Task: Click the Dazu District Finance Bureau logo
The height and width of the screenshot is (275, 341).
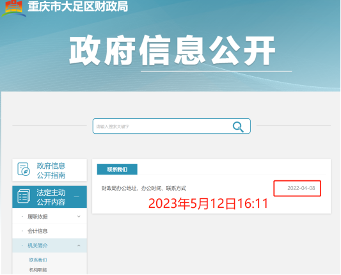Action: coord(13,8)
